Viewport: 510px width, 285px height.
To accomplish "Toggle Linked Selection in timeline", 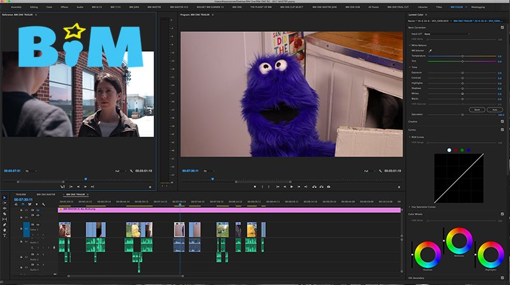I will (29, 204).
